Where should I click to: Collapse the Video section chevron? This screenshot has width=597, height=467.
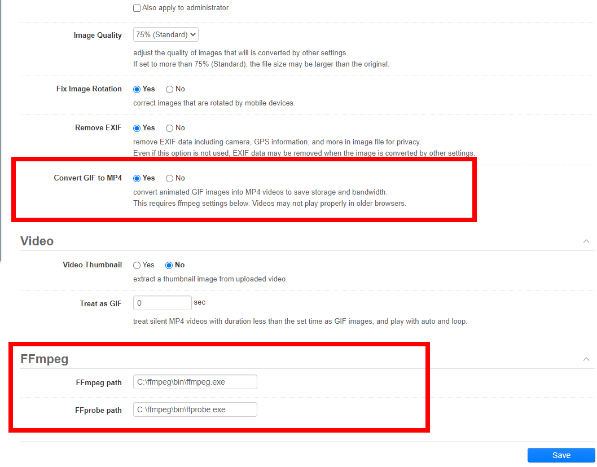point(586,241)
